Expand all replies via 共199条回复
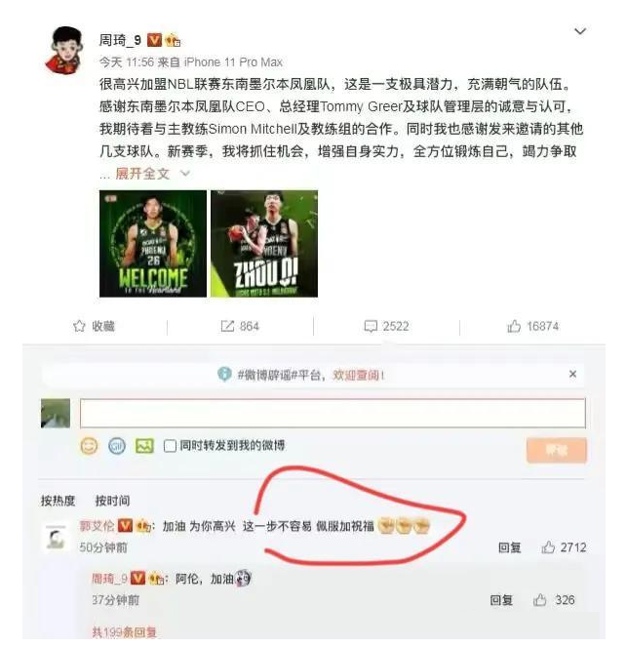This screenshot has height=647, width=627. coord(124,632)
